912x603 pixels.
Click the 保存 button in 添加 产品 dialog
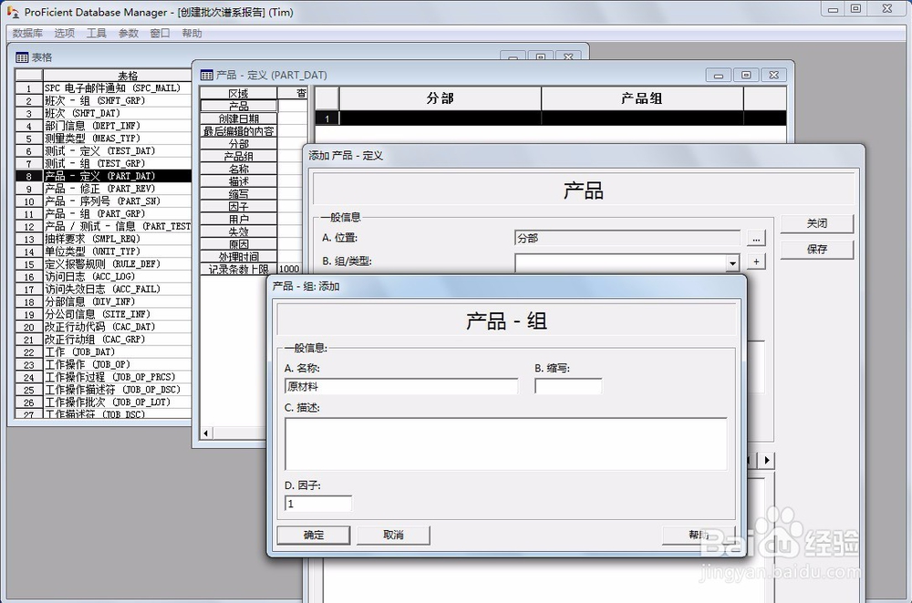(816, 250)
